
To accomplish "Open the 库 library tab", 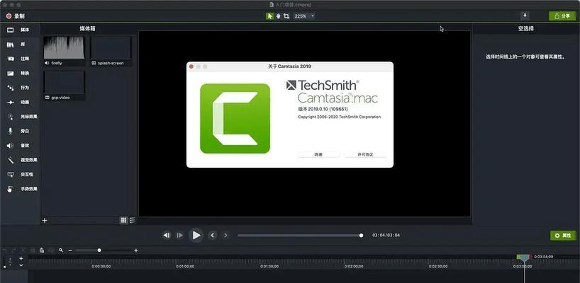I will point(19,45).
